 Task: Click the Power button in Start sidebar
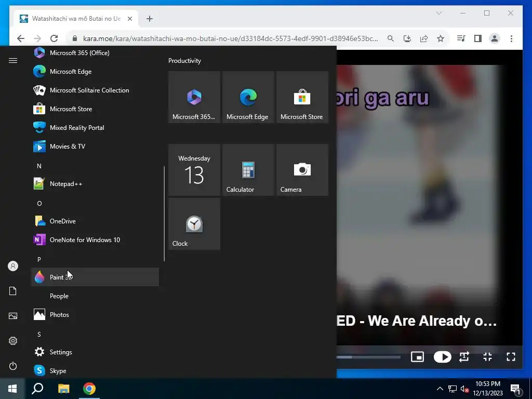13,366
